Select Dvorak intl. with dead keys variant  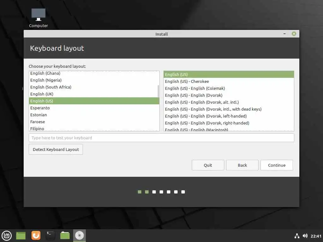tap(229, 109)
